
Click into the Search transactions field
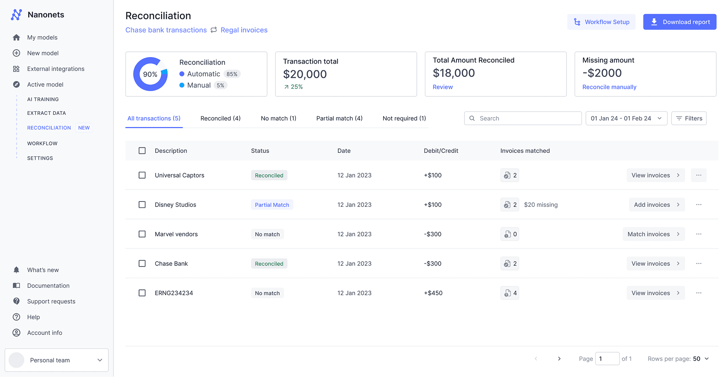[x=527, y=118]
